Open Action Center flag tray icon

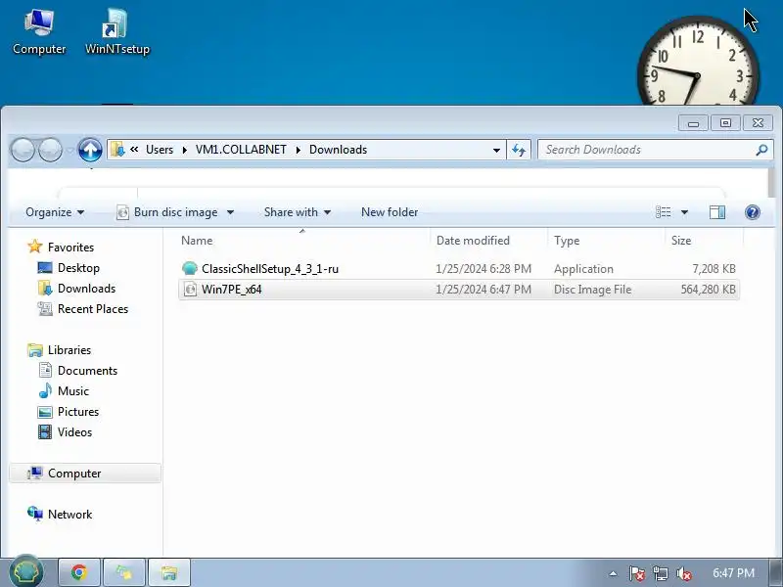637,573
